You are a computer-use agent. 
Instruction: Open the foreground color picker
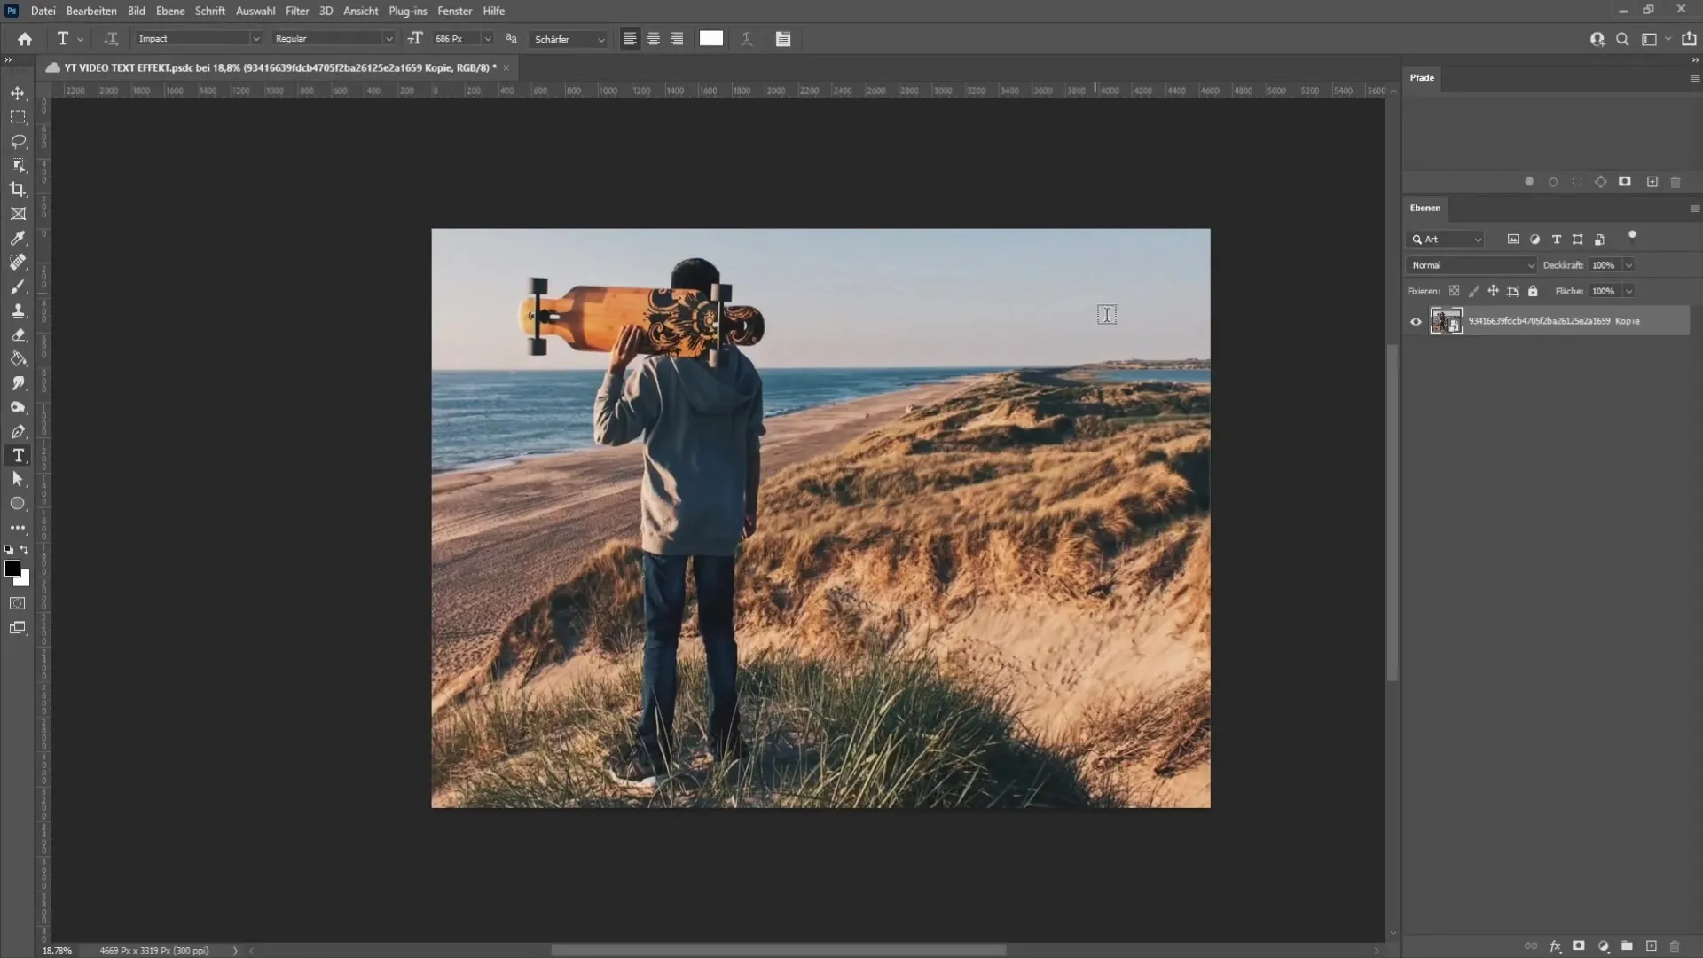[12, 569]
